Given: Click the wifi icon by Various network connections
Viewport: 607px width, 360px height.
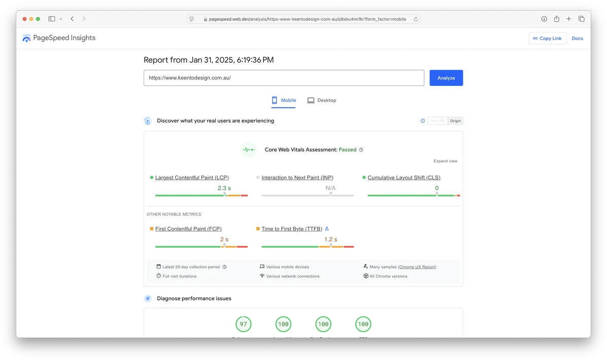Looking at the screenshot, I should point(262,276).
